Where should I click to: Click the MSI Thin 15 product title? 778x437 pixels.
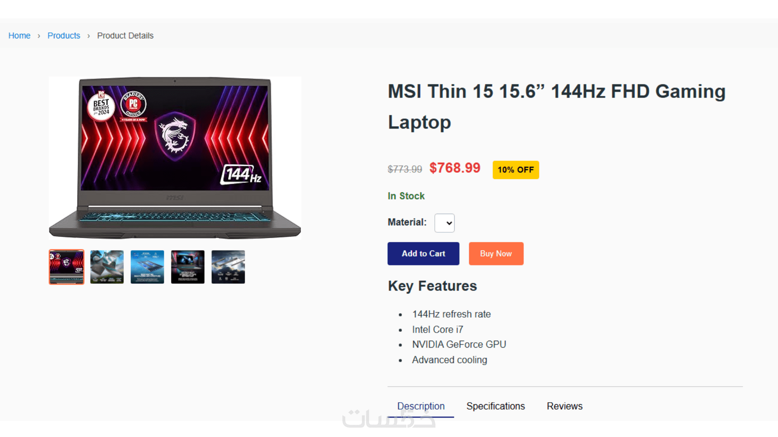click(x=557, y=107)
